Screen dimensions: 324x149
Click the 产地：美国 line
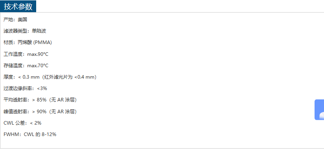[15, 20]
